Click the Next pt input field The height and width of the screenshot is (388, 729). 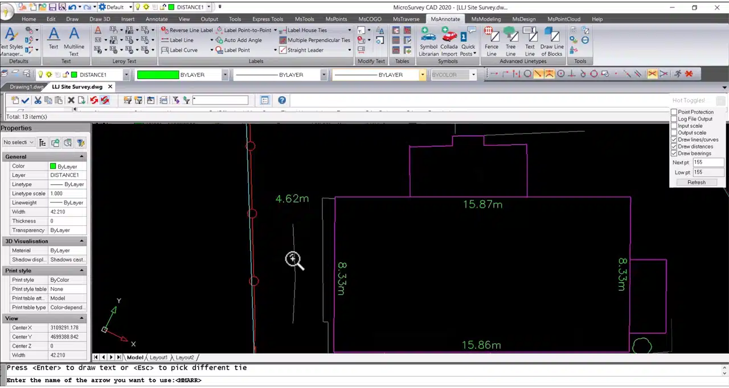[707, 163]
